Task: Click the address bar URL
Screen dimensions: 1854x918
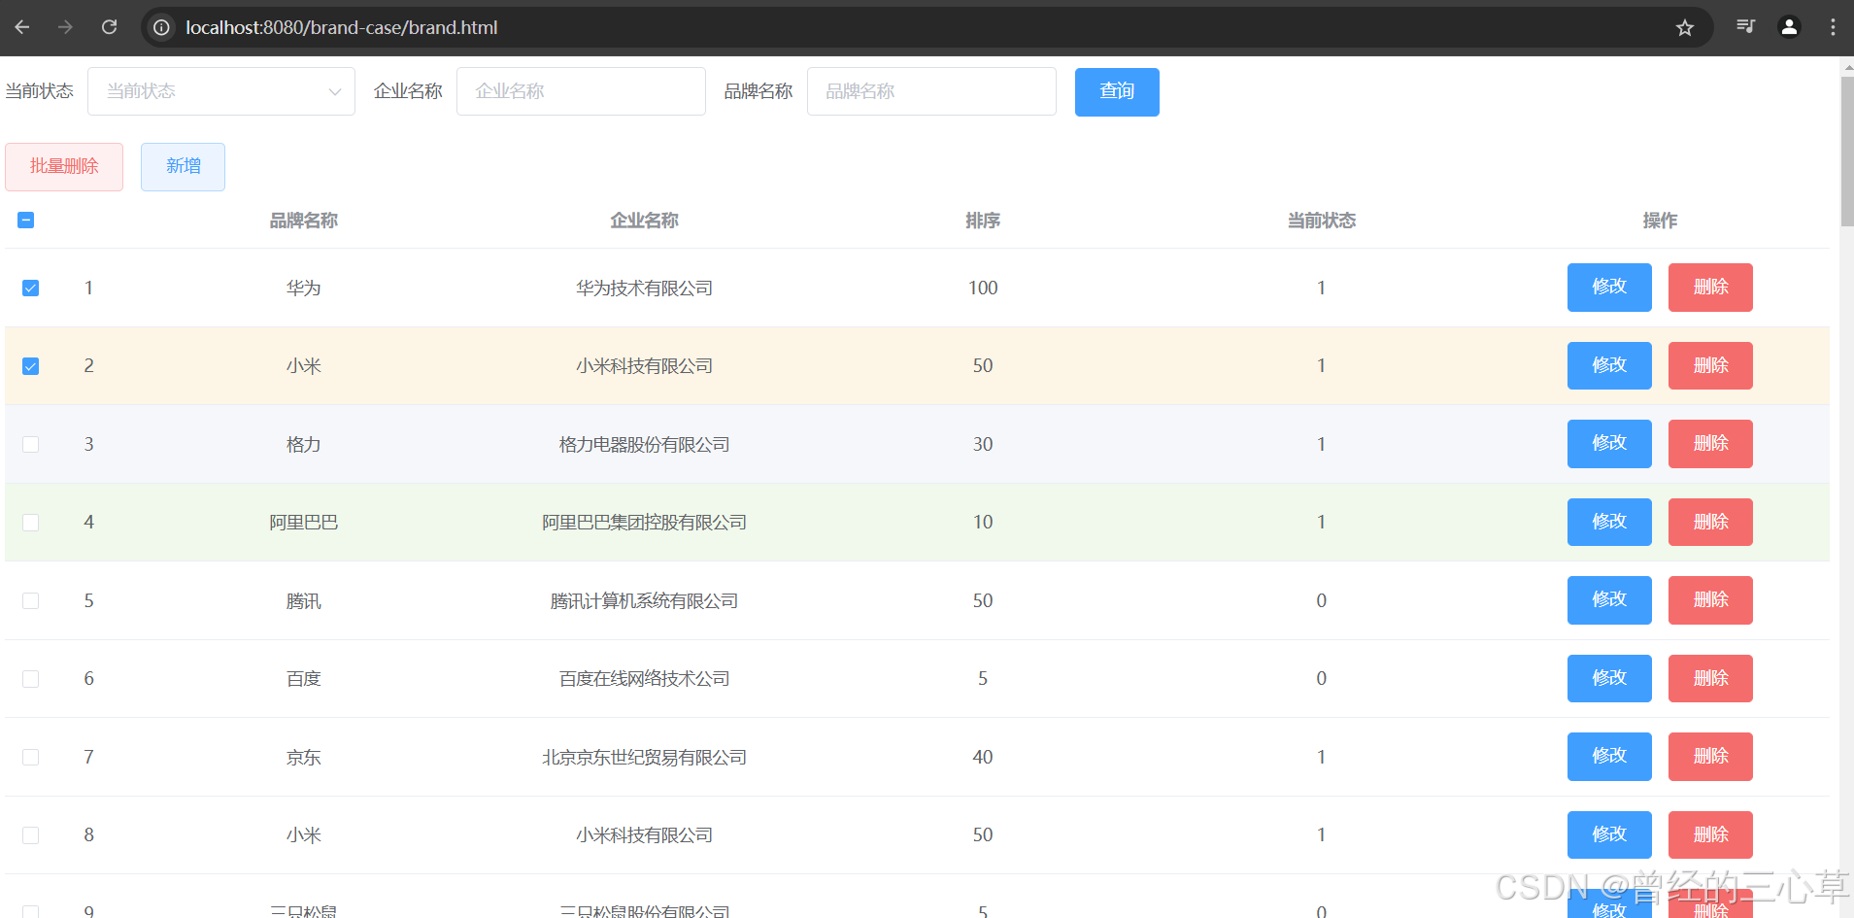Action: pyautogui.click(x=342, y=27)
